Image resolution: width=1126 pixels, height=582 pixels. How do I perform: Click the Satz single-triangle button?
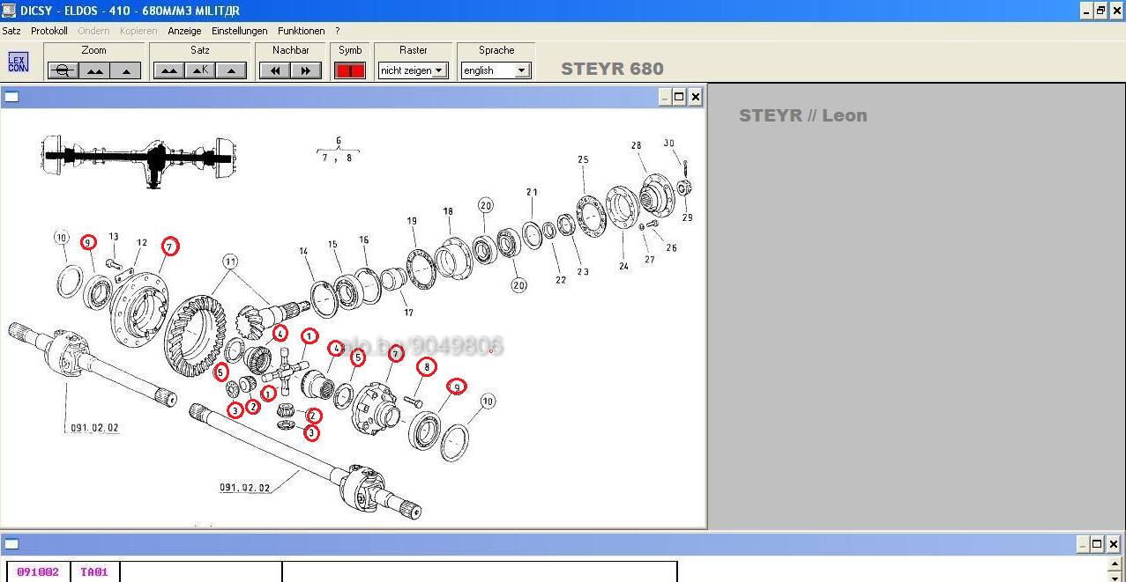(x=232, y=70)
